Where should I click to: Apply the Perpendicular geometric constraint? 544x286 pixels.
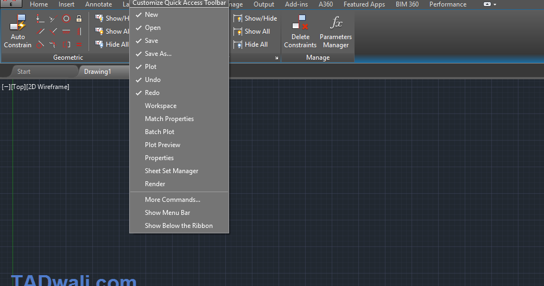point(53,31)
